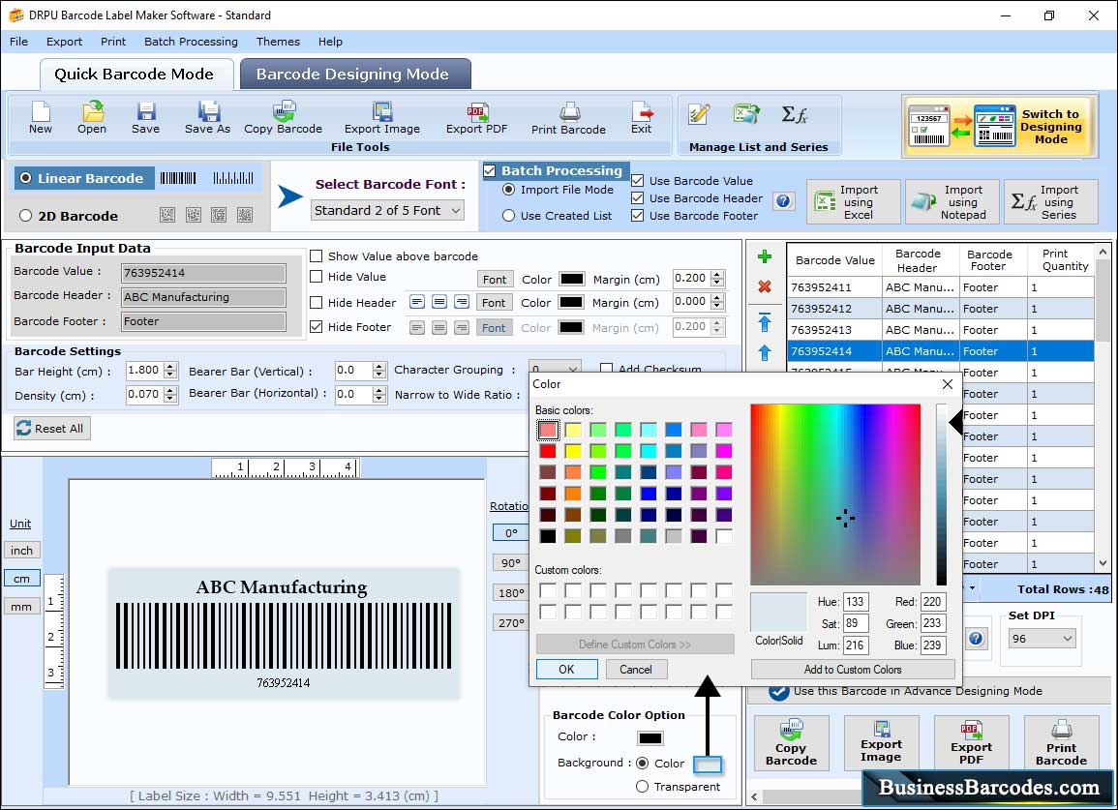Adjust the Bearer Bar Horizontal spinner
Image resolution: width=1118 pixels, height=810 pixels.
coord(379,394)
